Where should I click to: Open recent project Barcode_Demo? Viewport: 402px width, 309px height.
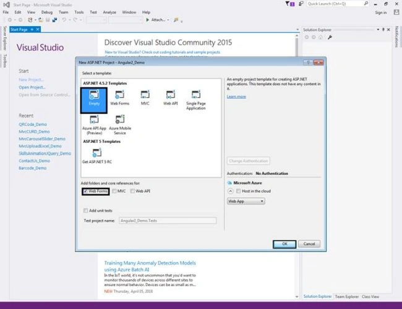click(x=33, y=168)
